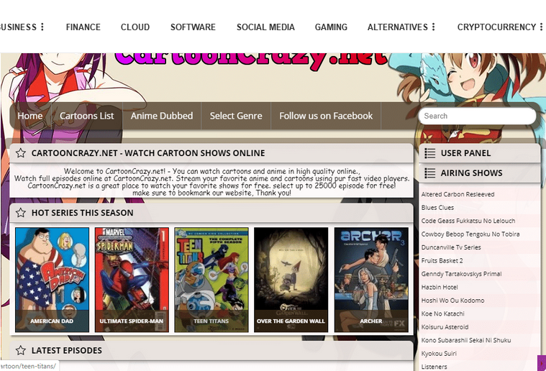546x371 pixels.
Task: Click the Airing Shows section header
Action: (480, 173)
